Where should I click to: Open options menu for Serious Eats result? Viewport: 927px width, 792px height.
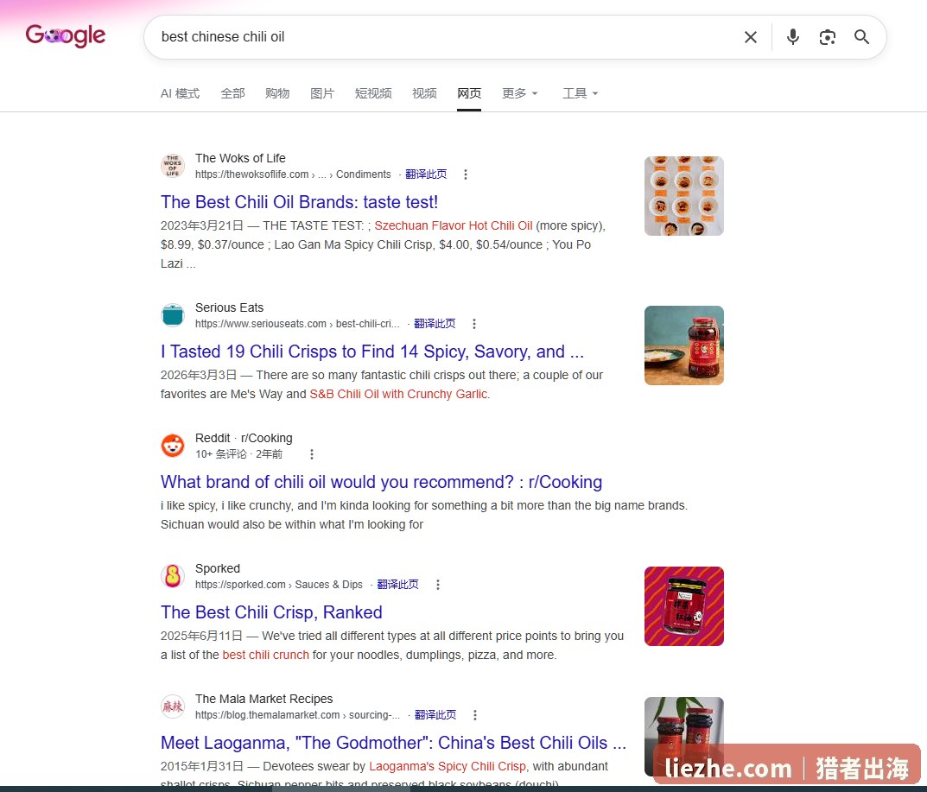tap(474, 324)
